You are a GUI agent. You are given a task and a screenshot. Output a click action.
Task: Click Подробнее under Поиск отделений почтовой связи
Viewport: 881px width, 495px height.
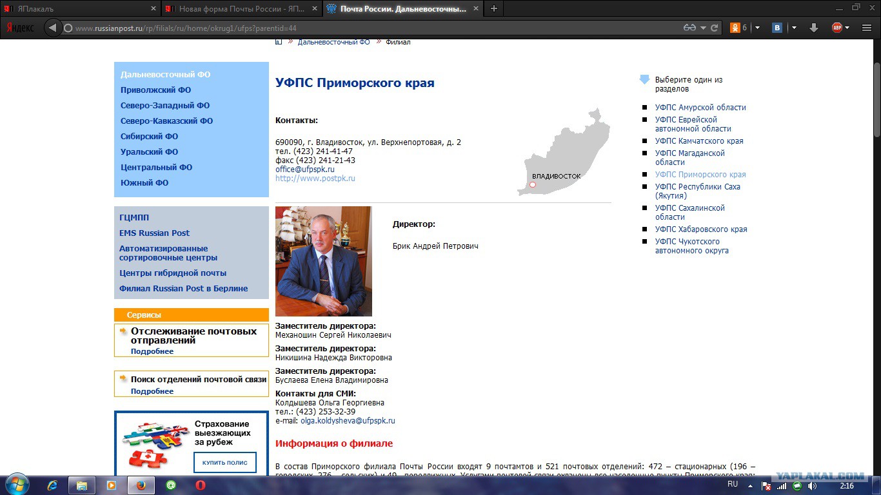(152, 391)
